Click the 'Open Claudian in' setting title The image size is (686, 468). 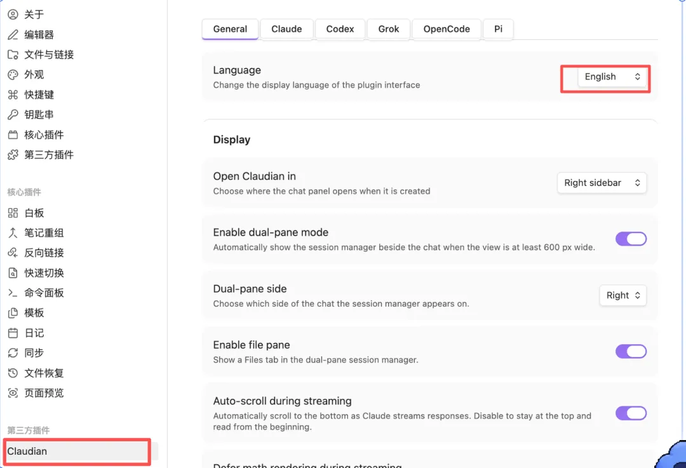[x=254, y=177]
